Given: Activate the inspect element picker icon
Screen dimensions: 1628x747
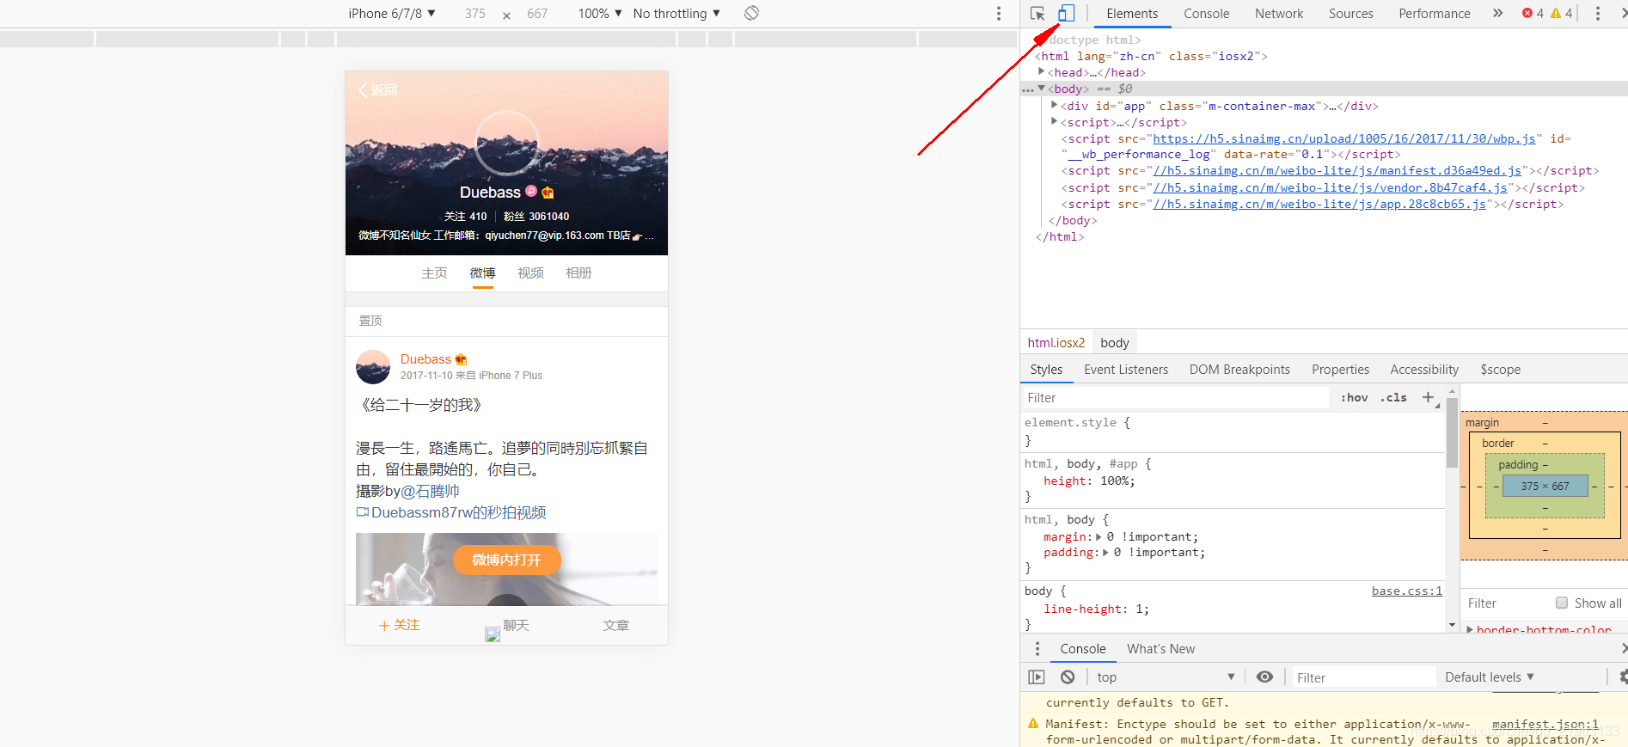Looking at the screenshot, I should pyautogui.click(x=1037, y=13).
